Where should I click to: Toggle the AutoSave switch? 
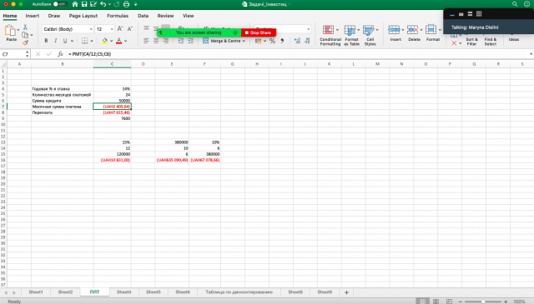(x=59, y=4)
